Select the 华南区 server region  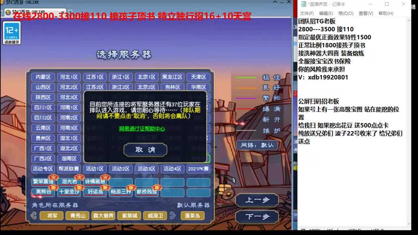coord(199,87)
